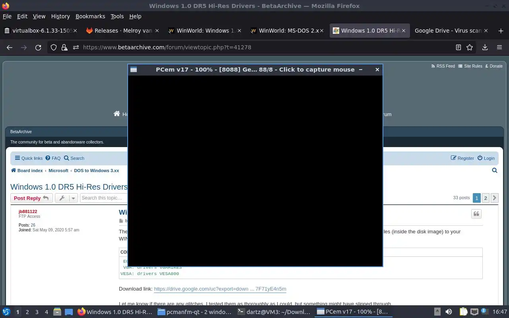This screenshot has width=509, height=318.
Task: Open a new tab with plus button
Action: [501, 31]
